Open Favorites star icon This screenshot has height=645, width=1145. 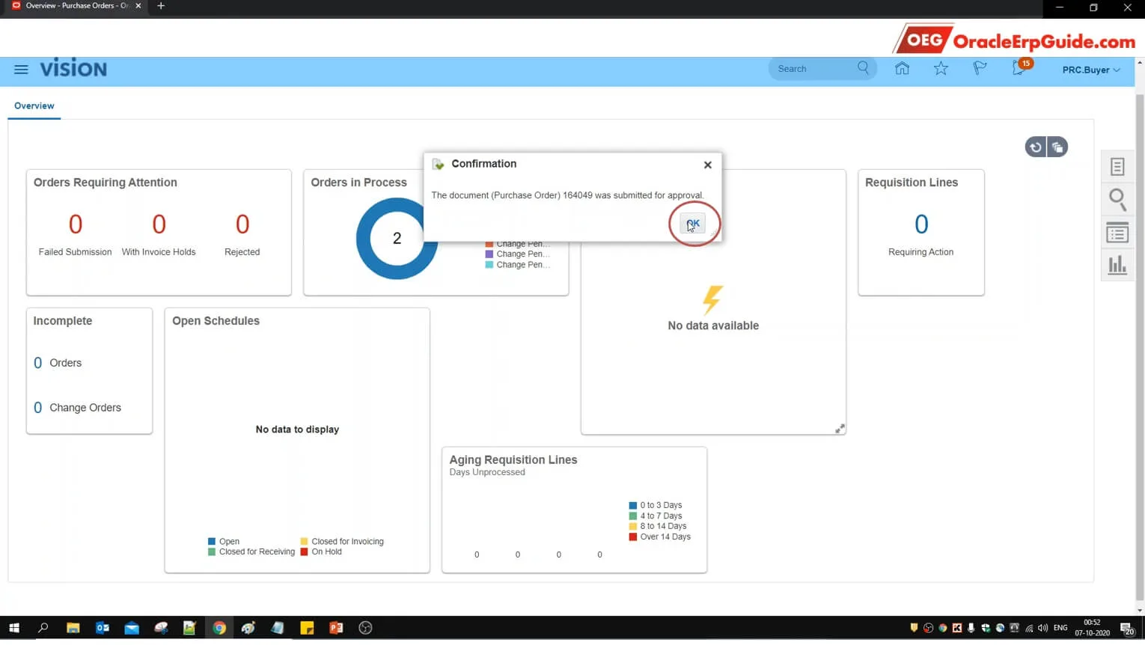[x=941, y=69]
